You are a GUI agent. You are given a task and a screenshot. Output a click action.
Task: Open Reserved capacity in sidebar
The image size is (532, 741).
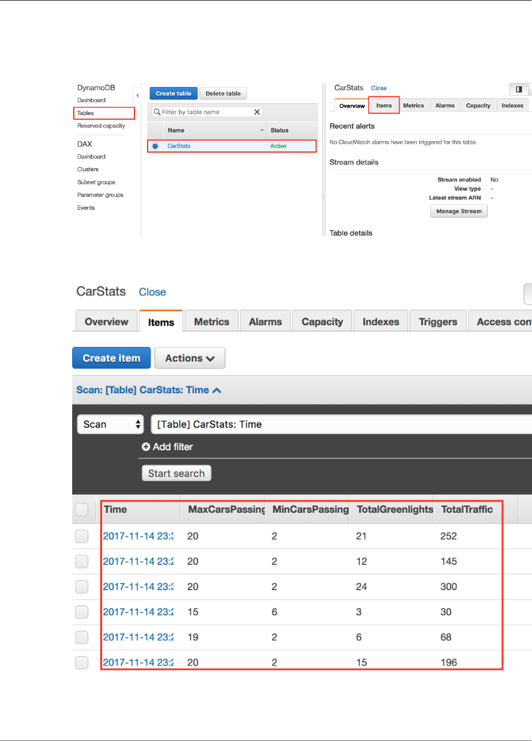[101, 126]
